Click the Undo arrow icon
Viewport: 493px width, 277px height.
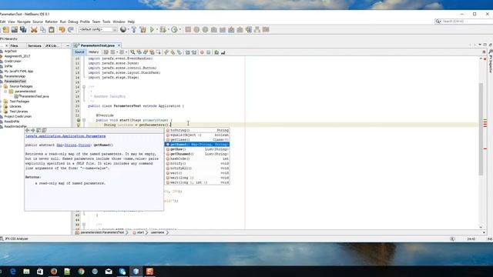(x=62, y=29)
